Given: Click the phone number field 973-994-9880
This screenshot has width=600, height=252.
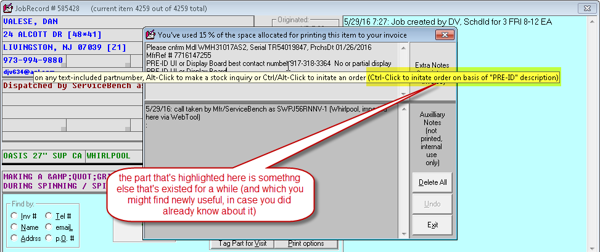Looking at the screenshot, I should [34, 60].
